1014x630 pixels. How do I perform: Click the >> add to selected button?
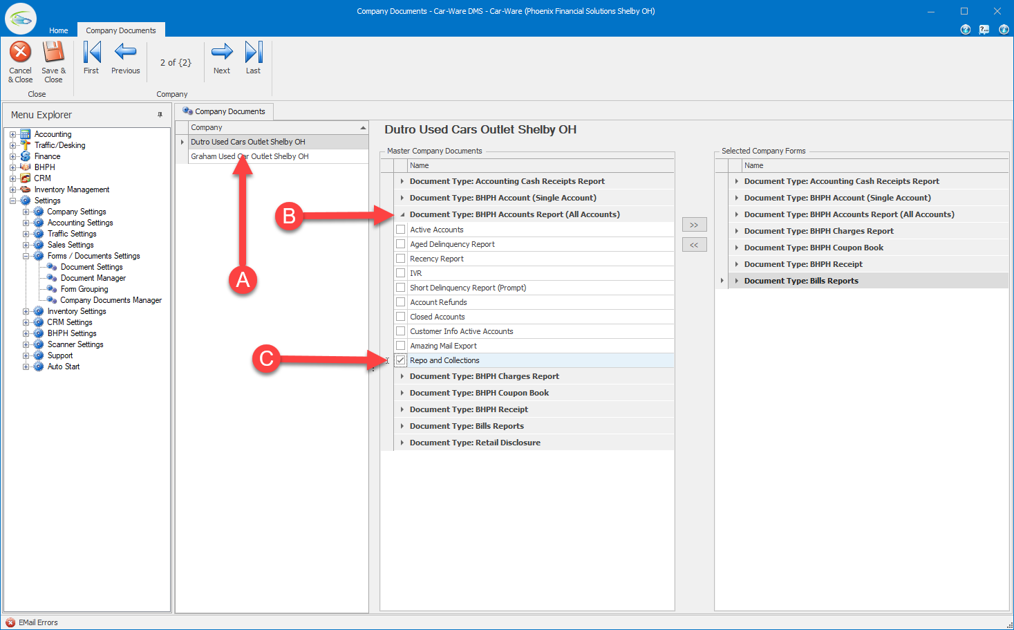(694, 225)
